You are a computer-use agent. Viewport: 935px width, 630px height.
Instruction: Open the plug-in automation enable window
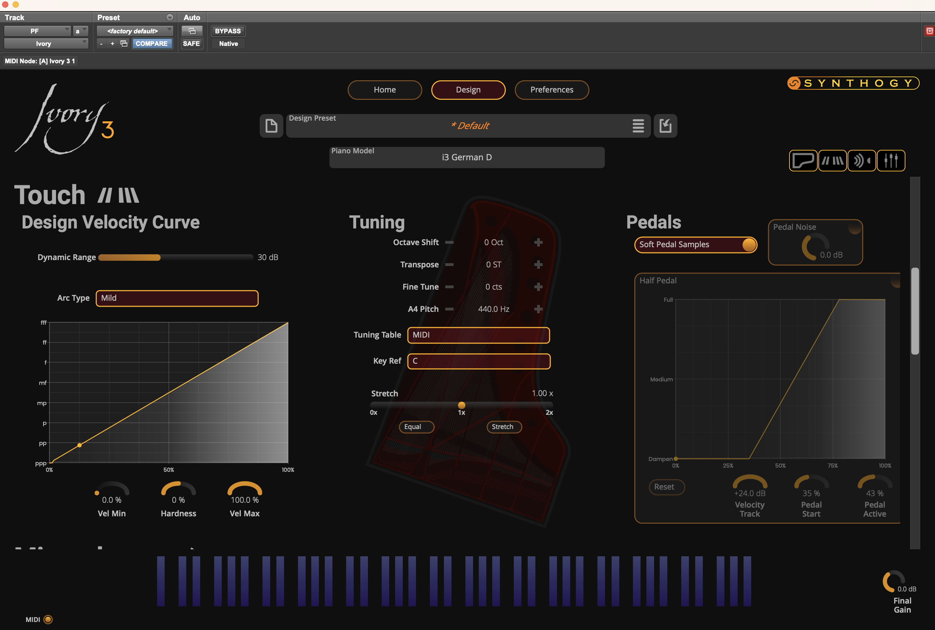tap(192, 31)
